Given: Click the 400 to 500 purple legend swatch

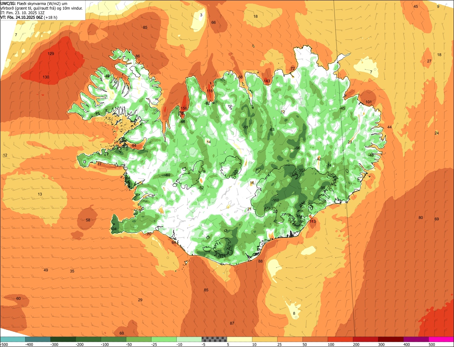Looking at the screenshot, I should tap(416, 339).
